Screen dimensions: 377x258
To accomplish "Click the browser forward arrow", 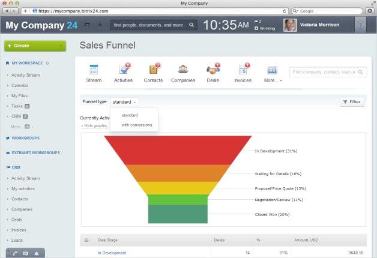I will [14, 11].
